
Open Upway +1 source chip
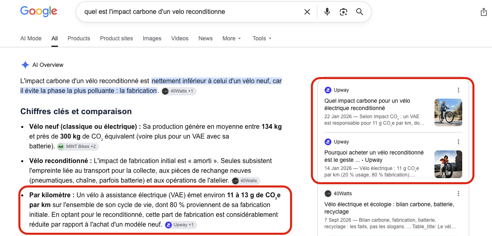(x=181, y=225)
